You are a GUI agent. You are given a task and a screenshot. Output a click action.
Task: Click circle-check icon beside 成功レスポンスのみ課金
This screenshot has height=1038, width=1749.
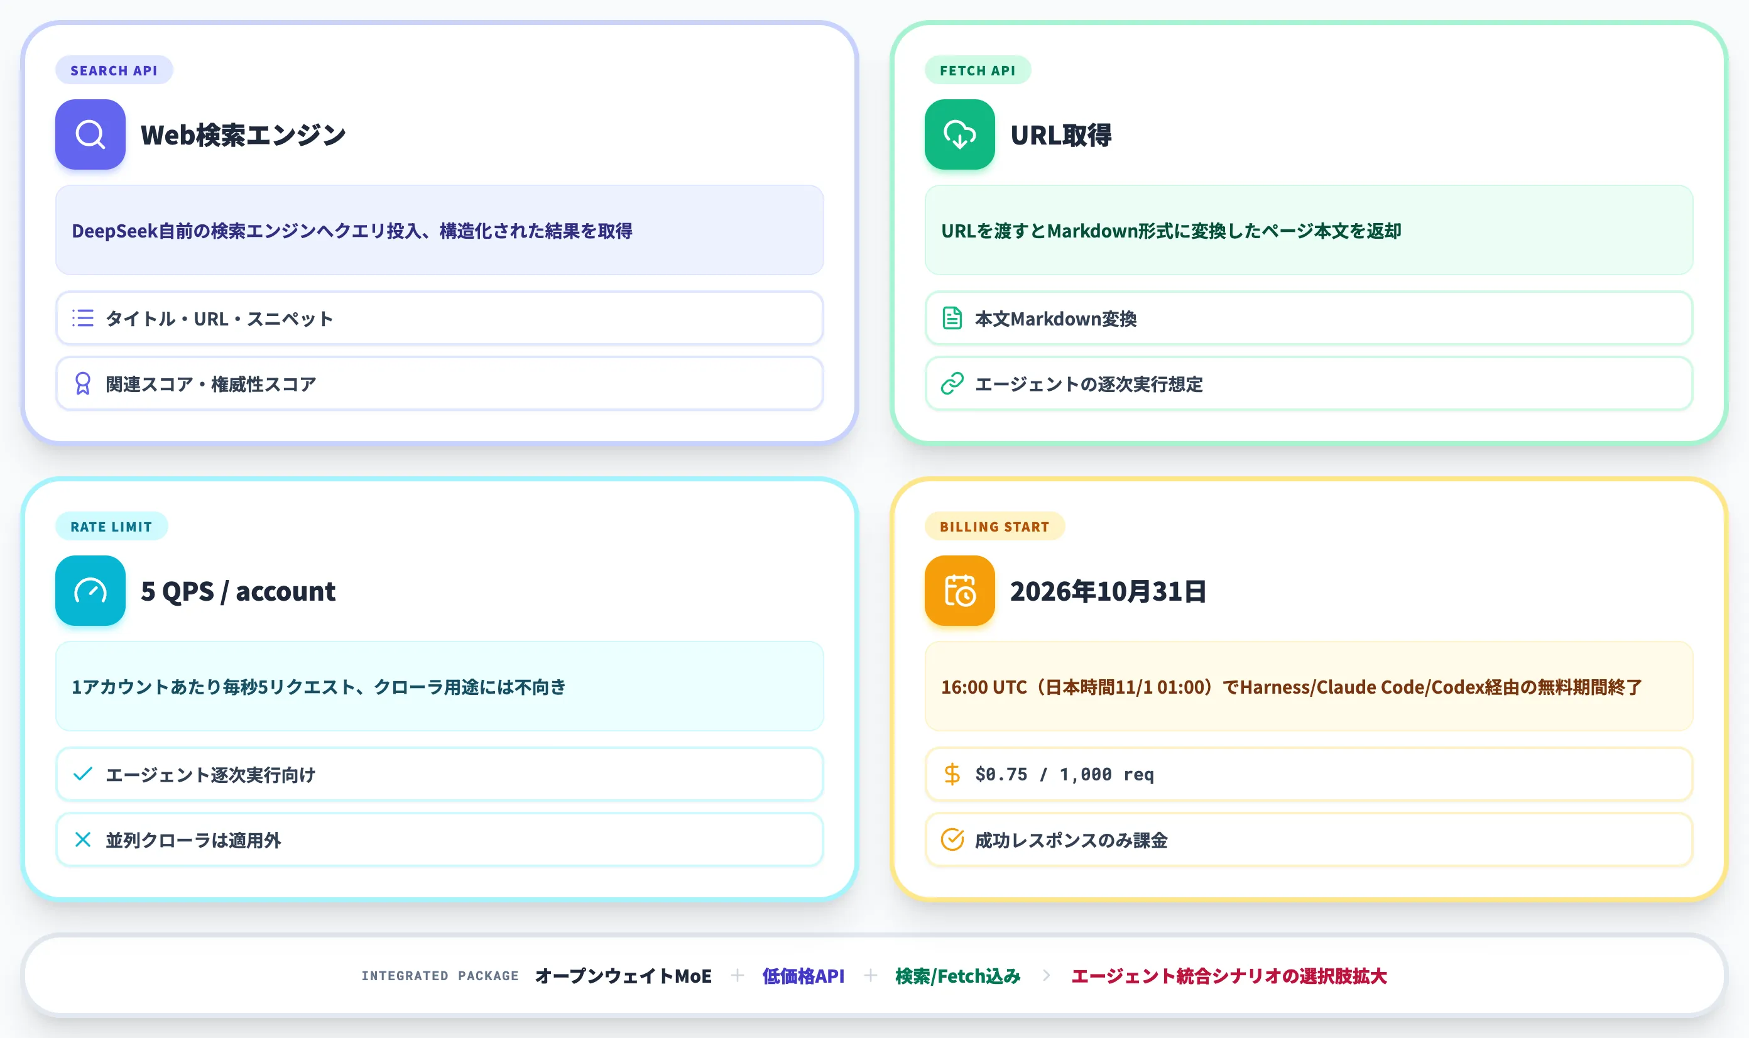pos(952,839)
